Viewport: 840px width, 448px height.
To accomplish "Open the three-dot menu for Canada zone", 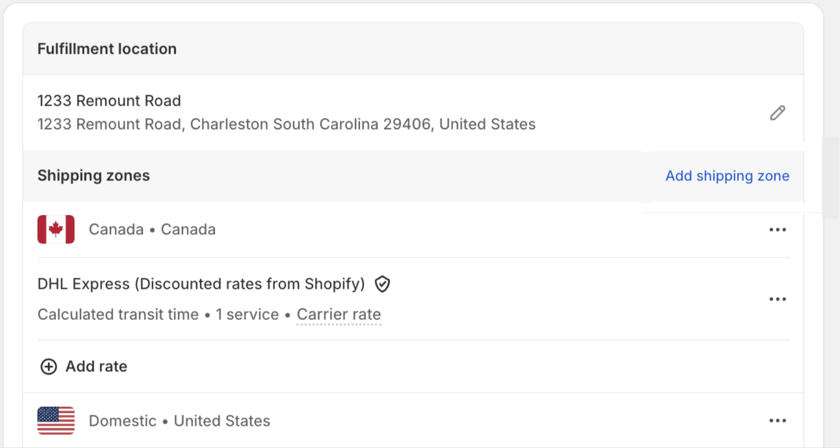I will (x=777, y=230).
